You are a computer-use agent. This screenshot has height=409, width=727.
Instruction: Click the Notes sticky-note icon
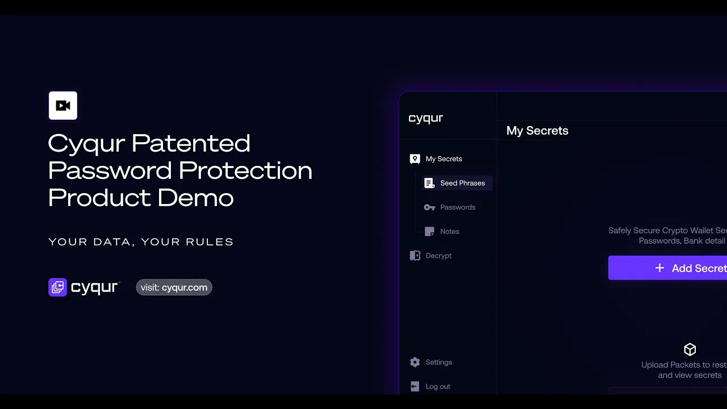pos(429,231)
